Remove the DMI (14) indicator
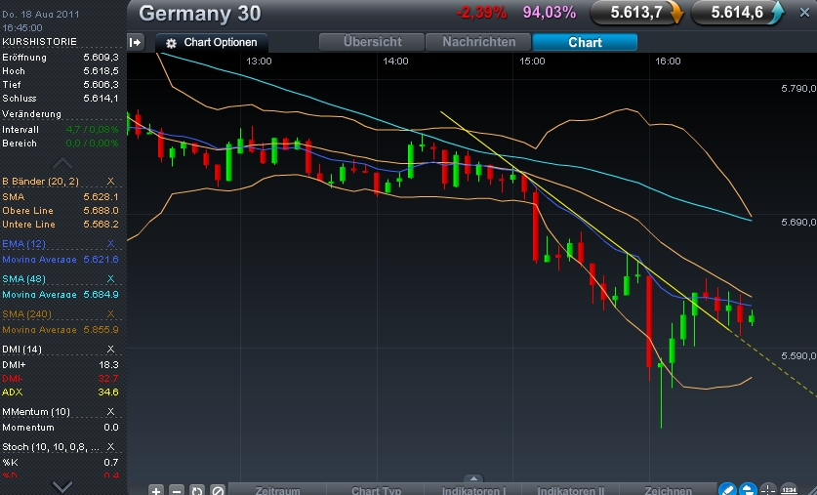The image size is (817, 495). 110,350
